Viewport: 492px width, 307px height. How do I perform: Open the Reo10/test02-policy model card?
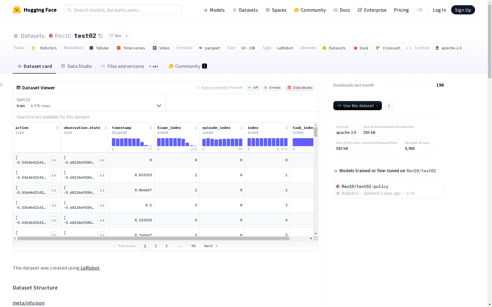click(x=388, y=190)
